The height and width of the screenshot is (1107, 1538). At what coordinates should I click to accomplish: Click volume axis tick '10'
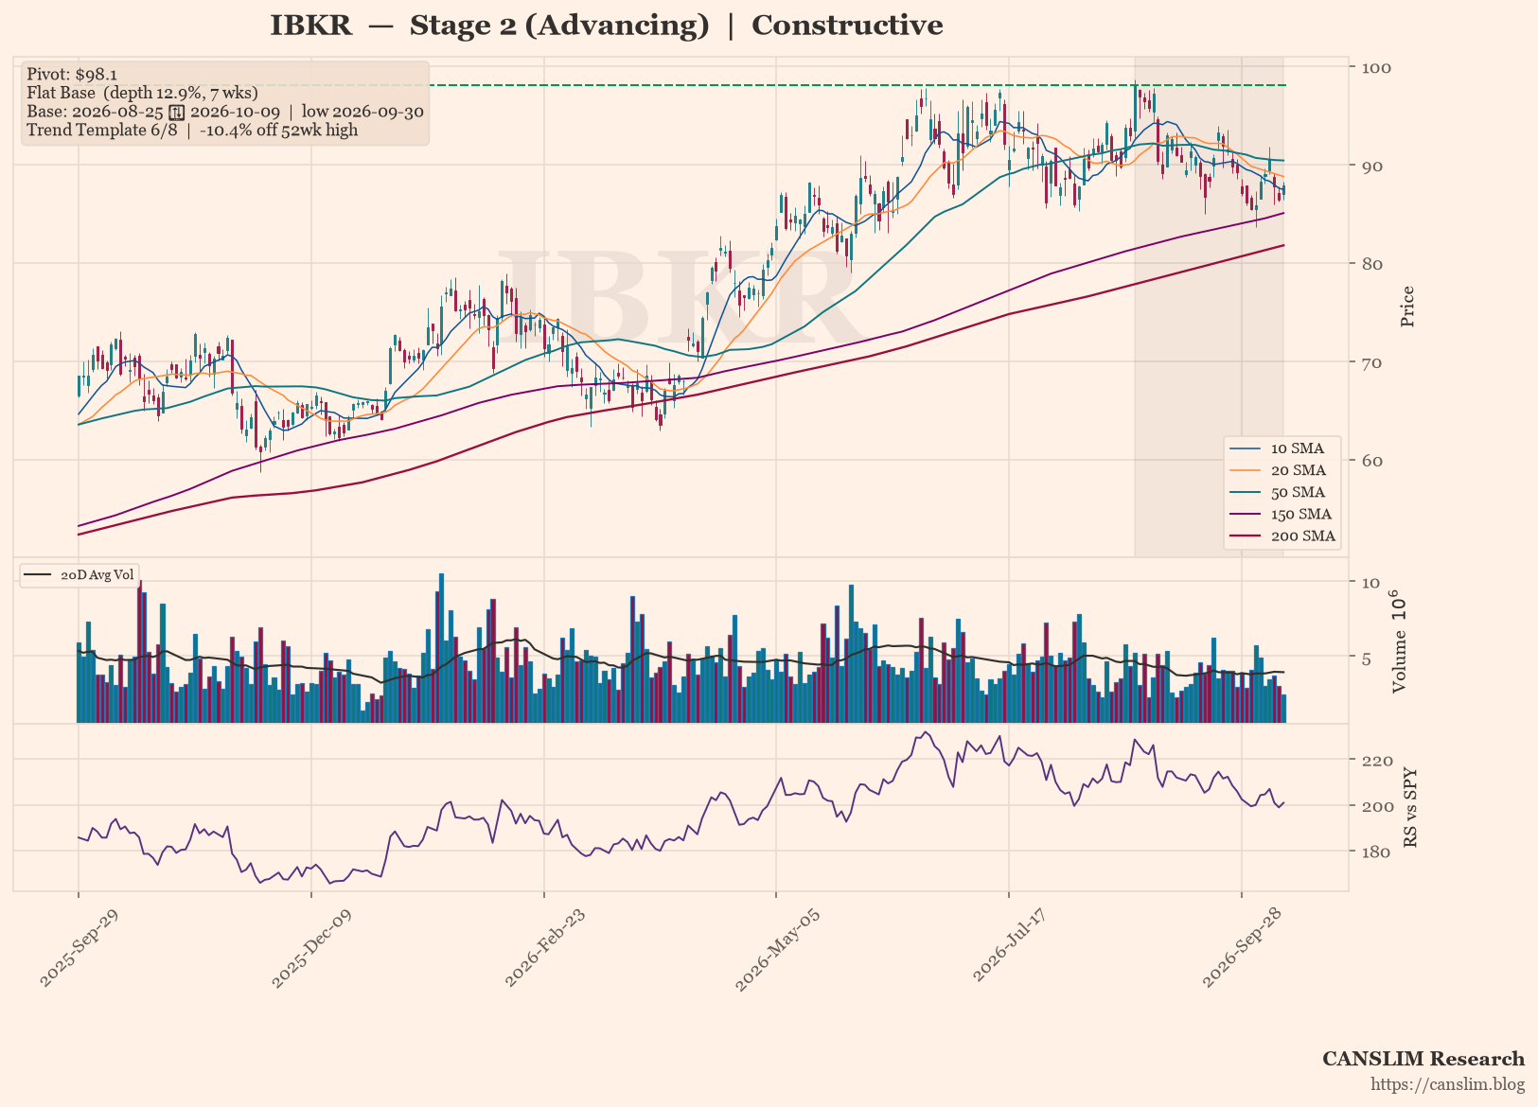click(1370, 582)
